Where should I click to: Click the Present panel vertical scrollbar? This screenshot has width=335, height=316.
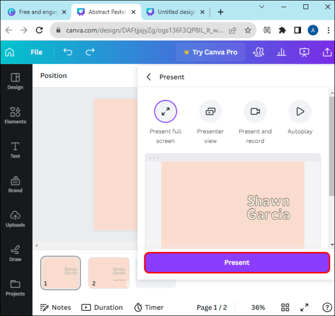(x=332, y=146)
